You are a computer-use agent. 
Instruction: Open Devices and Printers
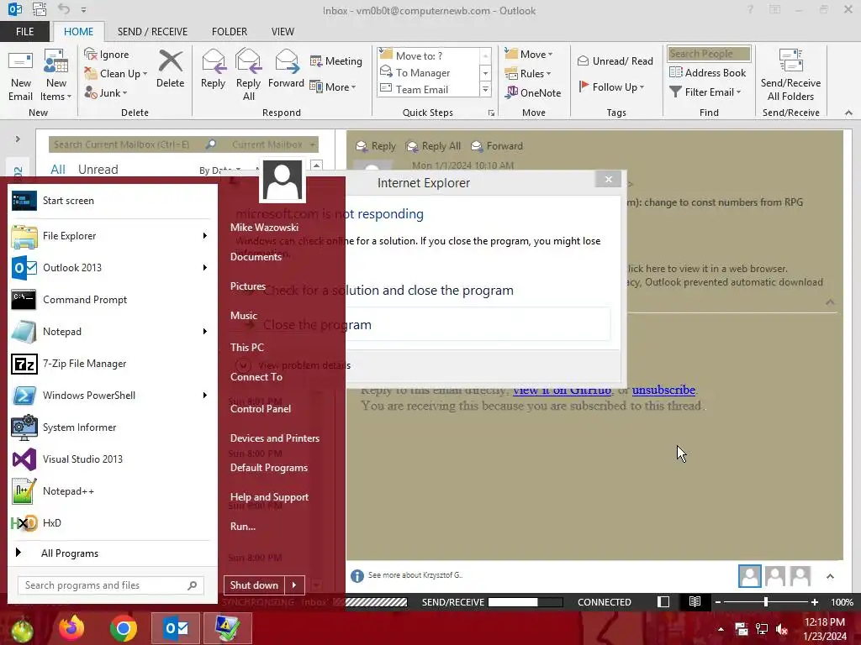(275, 438)
